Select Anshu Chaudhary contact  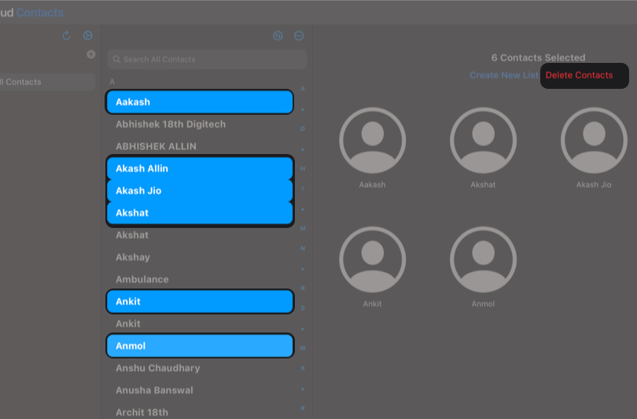click(x=200, y=368)
